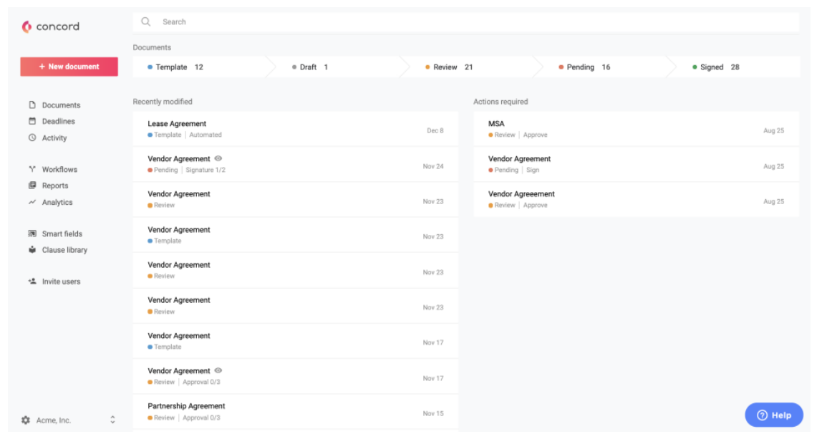Viewport: 817px width, 439px height.
Task: Click the Clause library icon
Action: tap(32, 250)
